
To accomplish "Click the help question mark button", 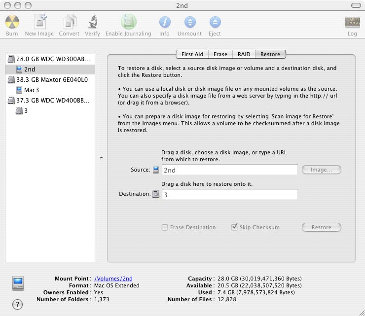I will coord(17,304).
